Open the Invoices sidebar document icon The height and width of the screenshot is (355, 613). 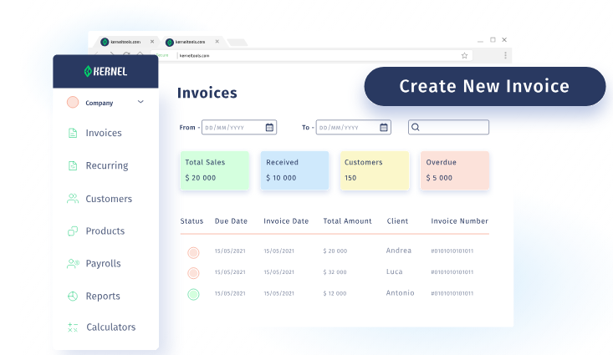(73, 133)
